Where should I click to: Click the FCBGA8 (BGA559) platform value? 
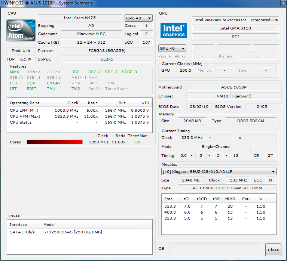pos(107,50)
